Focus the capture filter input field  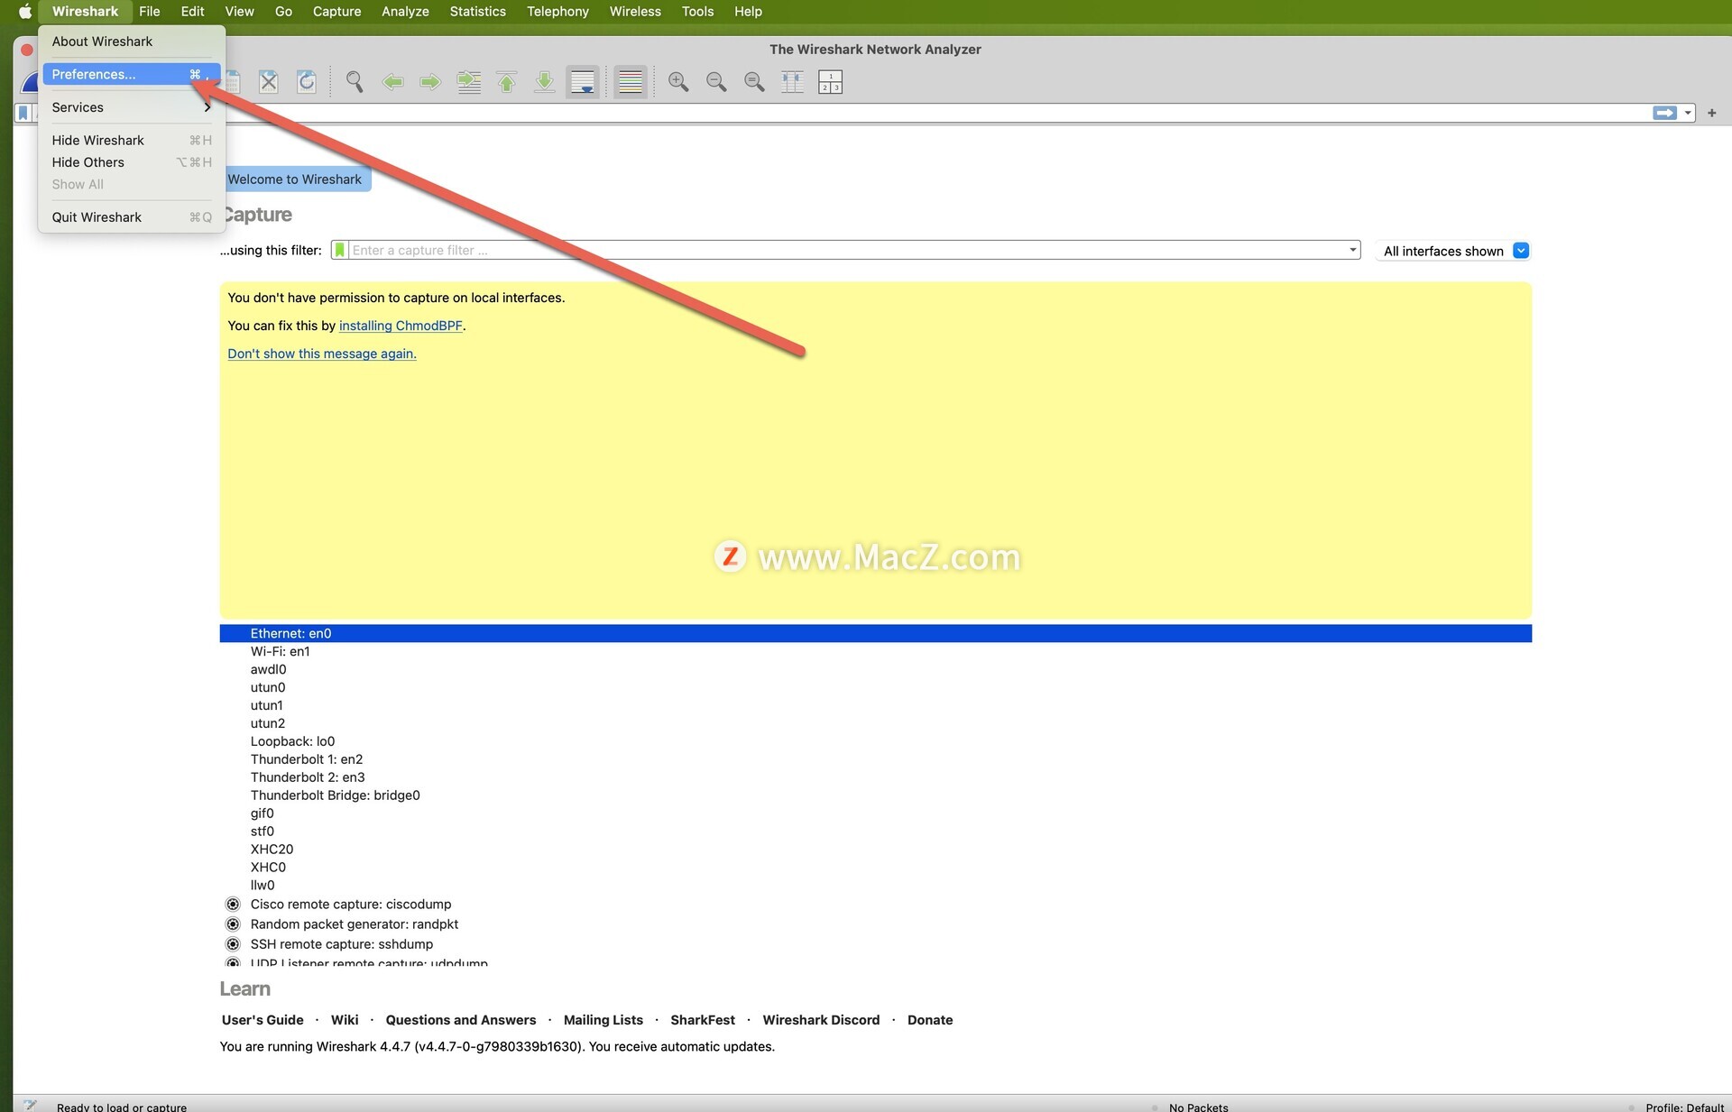[x=848, y=250]
